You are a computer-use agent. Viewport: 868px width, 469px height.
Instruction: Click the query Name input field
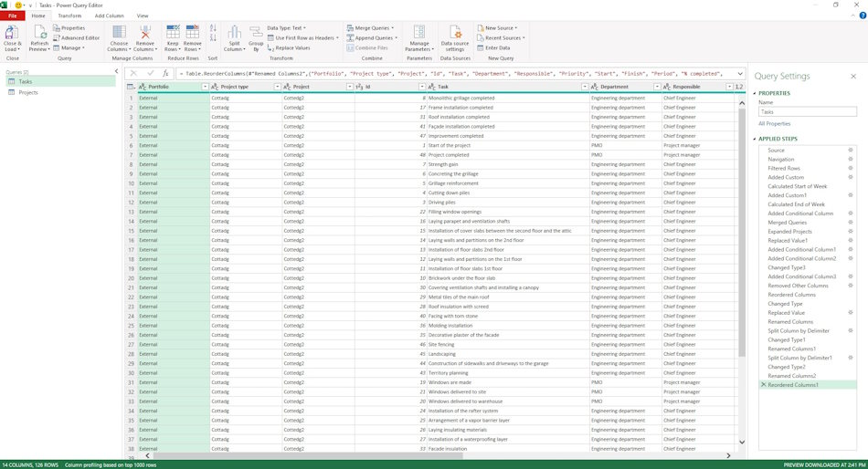click(x=808, y=111)
